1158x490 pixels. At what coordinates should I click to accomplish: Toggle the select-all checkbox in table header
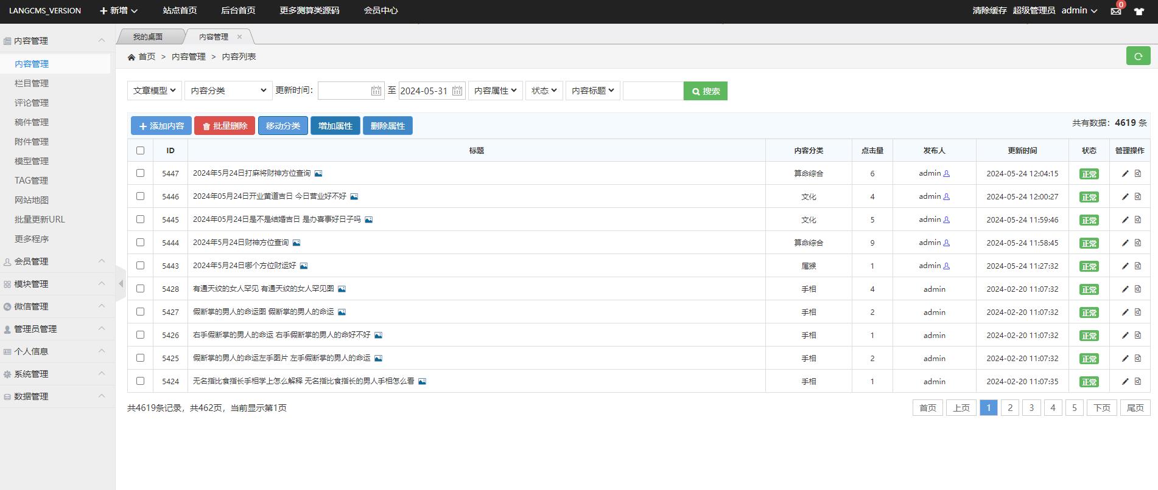[141, 150]
